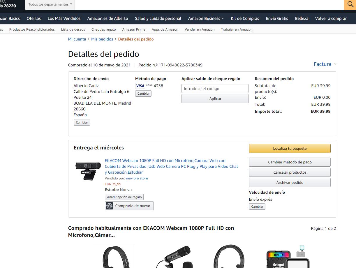Click the Comprarlo de nuevo reorder icon
Image resolution: width=356 pixels, height=268 pixels.
click(110, 206)
